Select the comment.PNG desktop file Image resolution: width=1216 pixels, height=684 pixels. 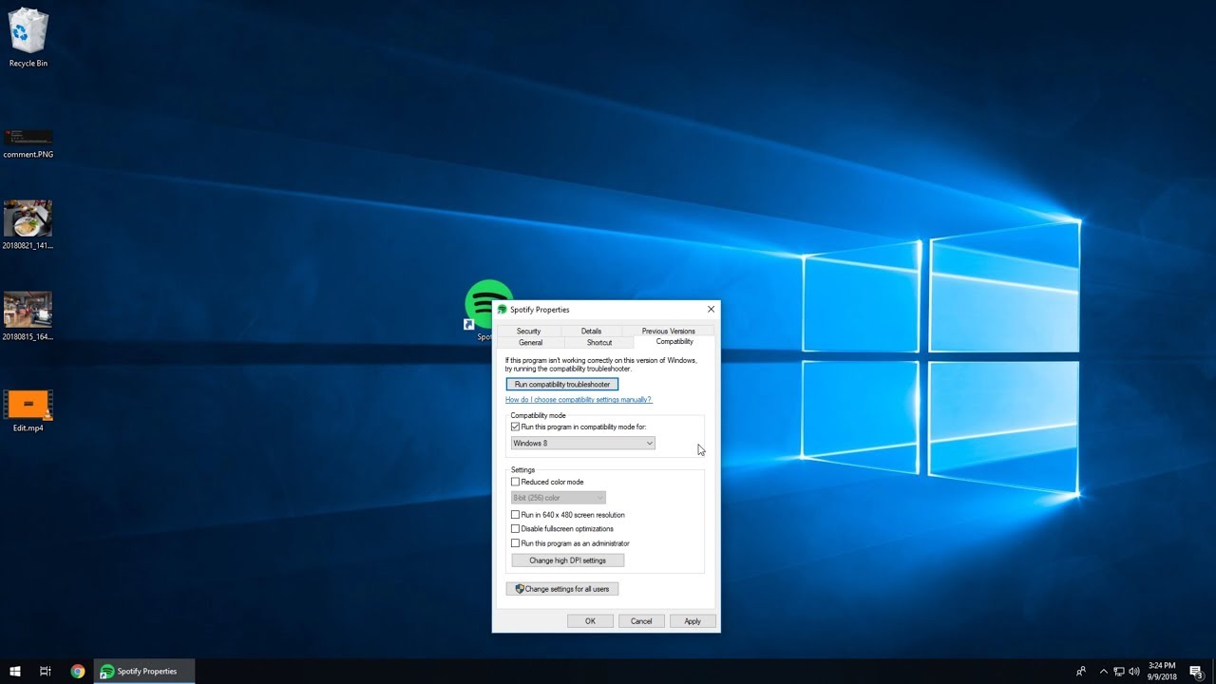click(x=28, y=143)
